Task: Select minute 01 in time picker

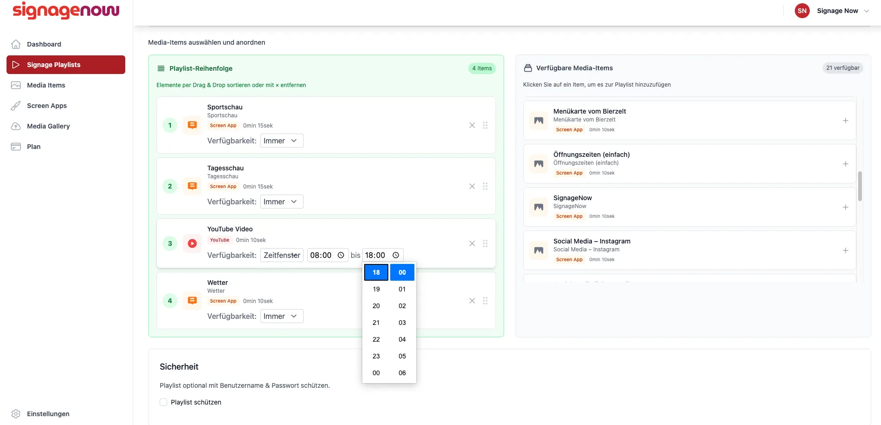Action: click(x=402, y=289)
